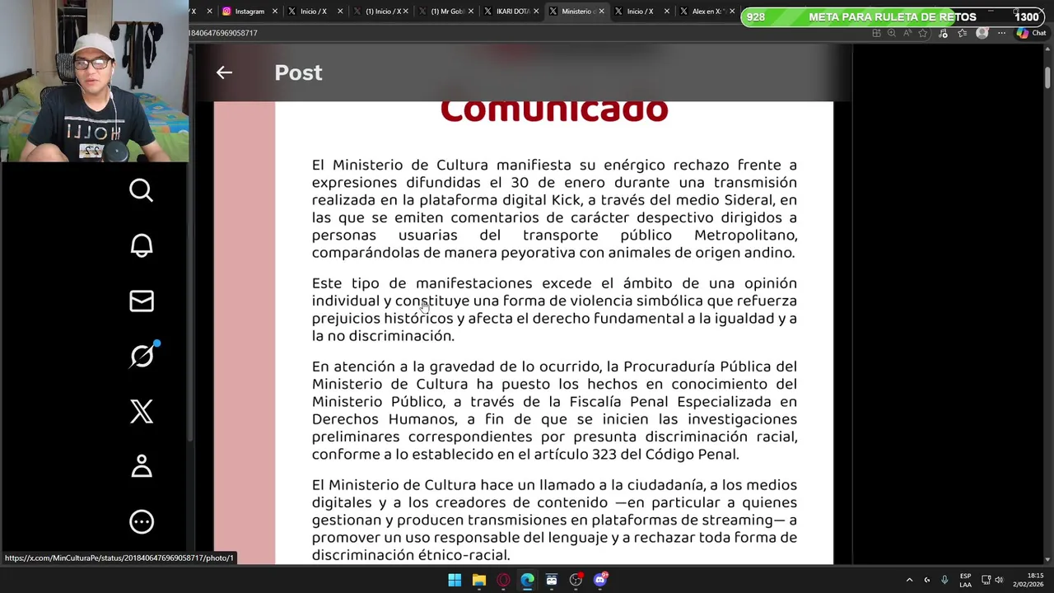Open Notifications bell in X sidebar
The image size is (1054, 593).
tap(141, 245)
